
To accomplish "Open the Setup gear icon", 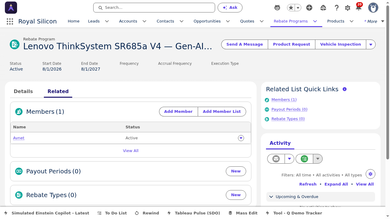I will tap(348, 8).
